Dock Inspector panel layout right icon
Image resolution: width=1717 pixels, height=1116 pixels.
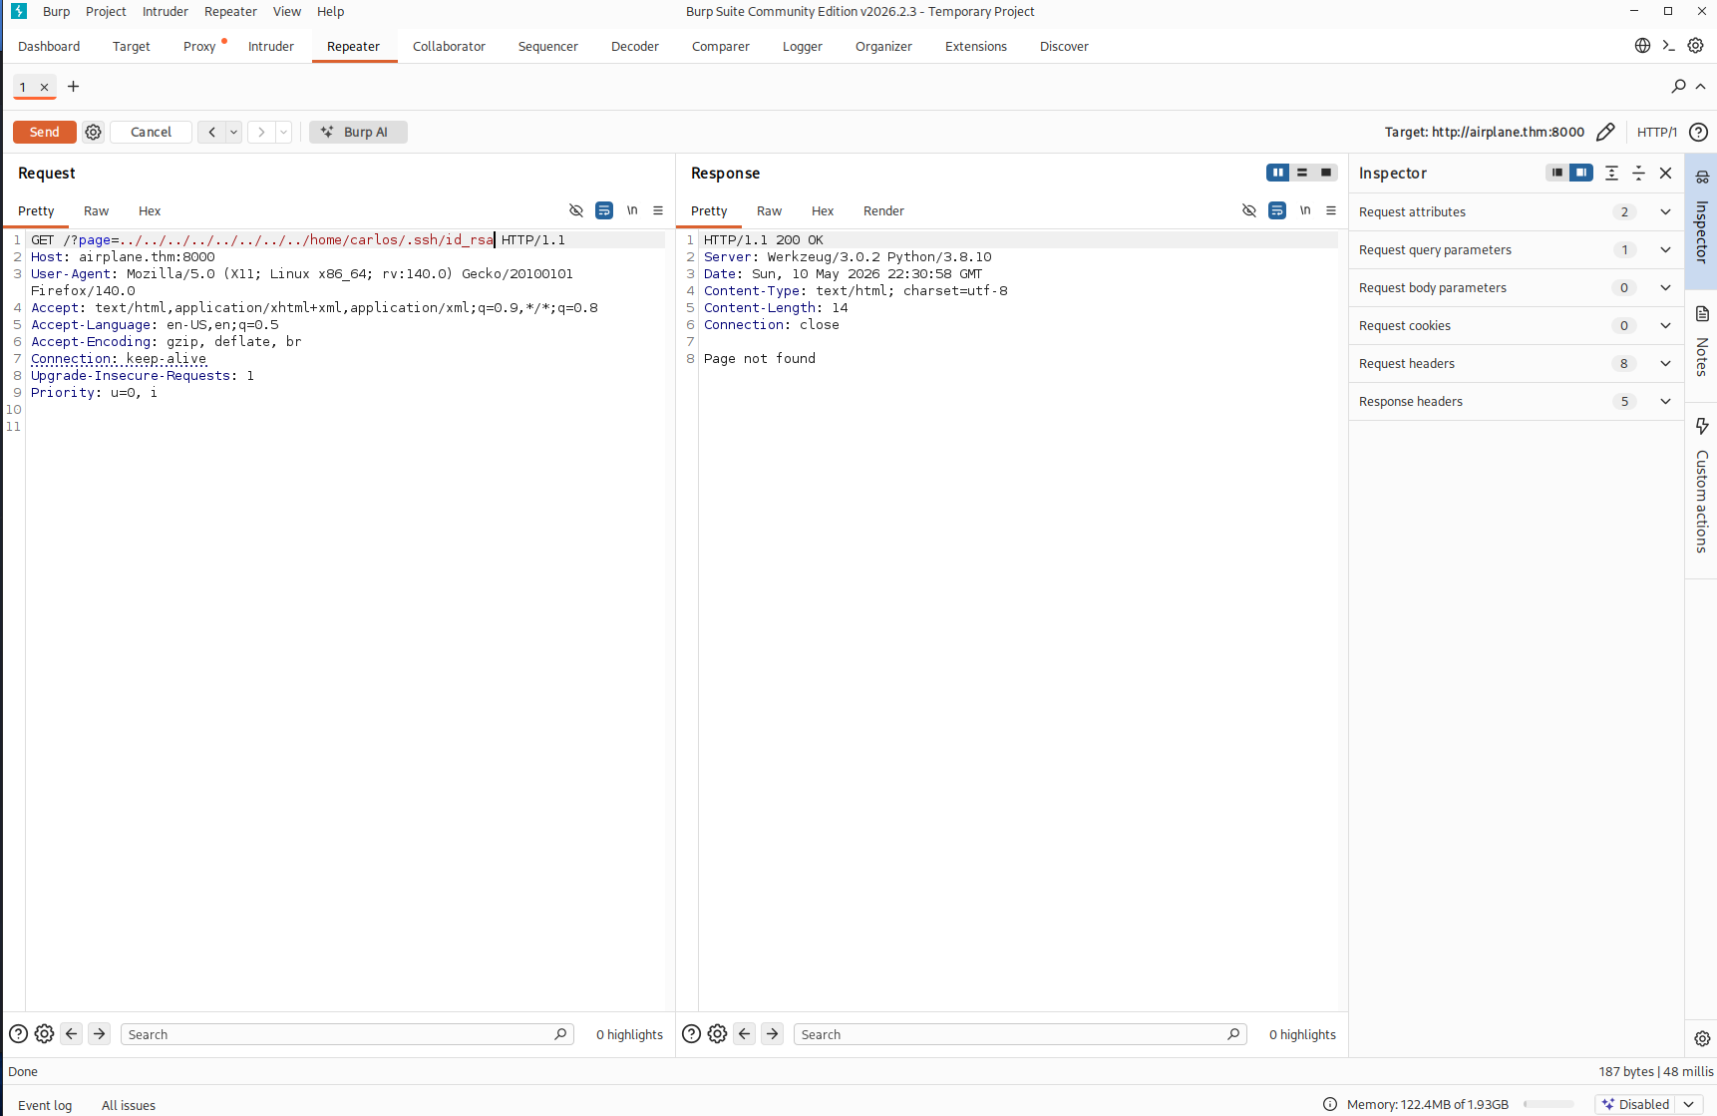pos(1581,173)
